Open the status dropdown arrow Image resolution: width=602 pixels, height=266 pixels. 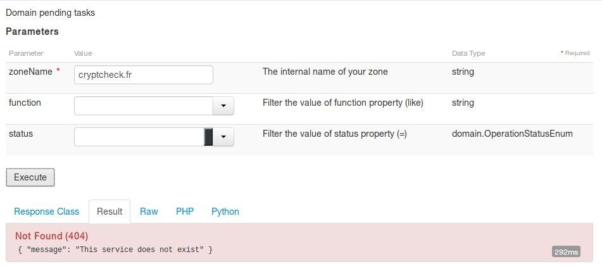223,137
